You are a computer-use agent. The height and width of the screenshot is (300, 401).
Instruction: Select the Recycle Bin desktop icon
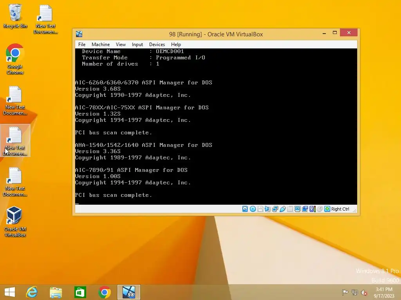(x=15, y=16)
